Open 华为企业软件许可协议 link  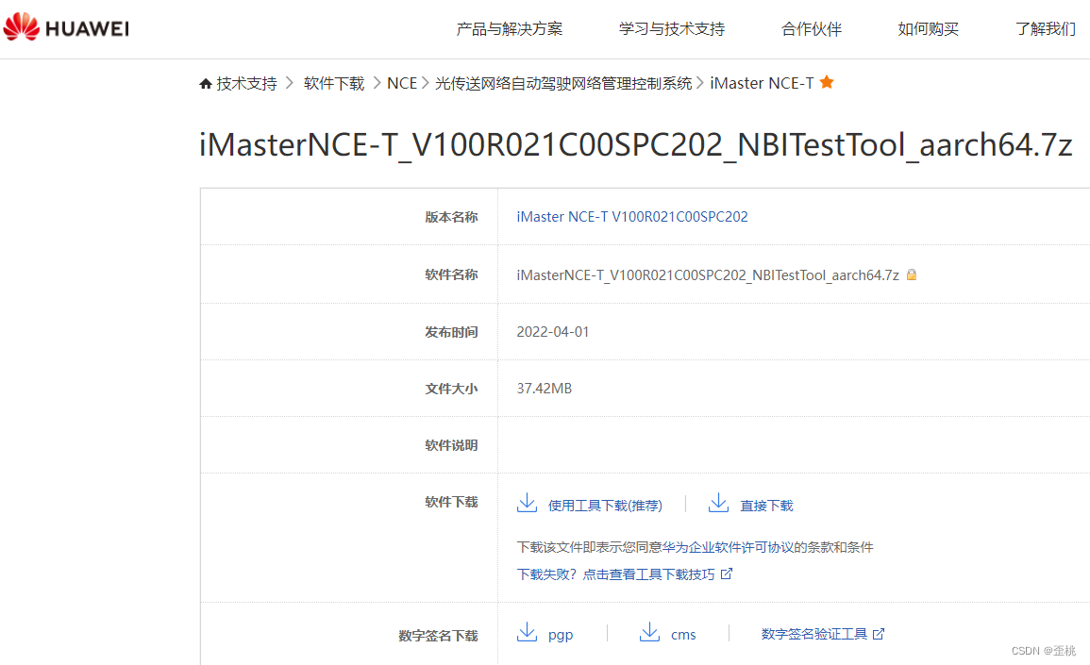pyautogui.click(x=728, y=547)
